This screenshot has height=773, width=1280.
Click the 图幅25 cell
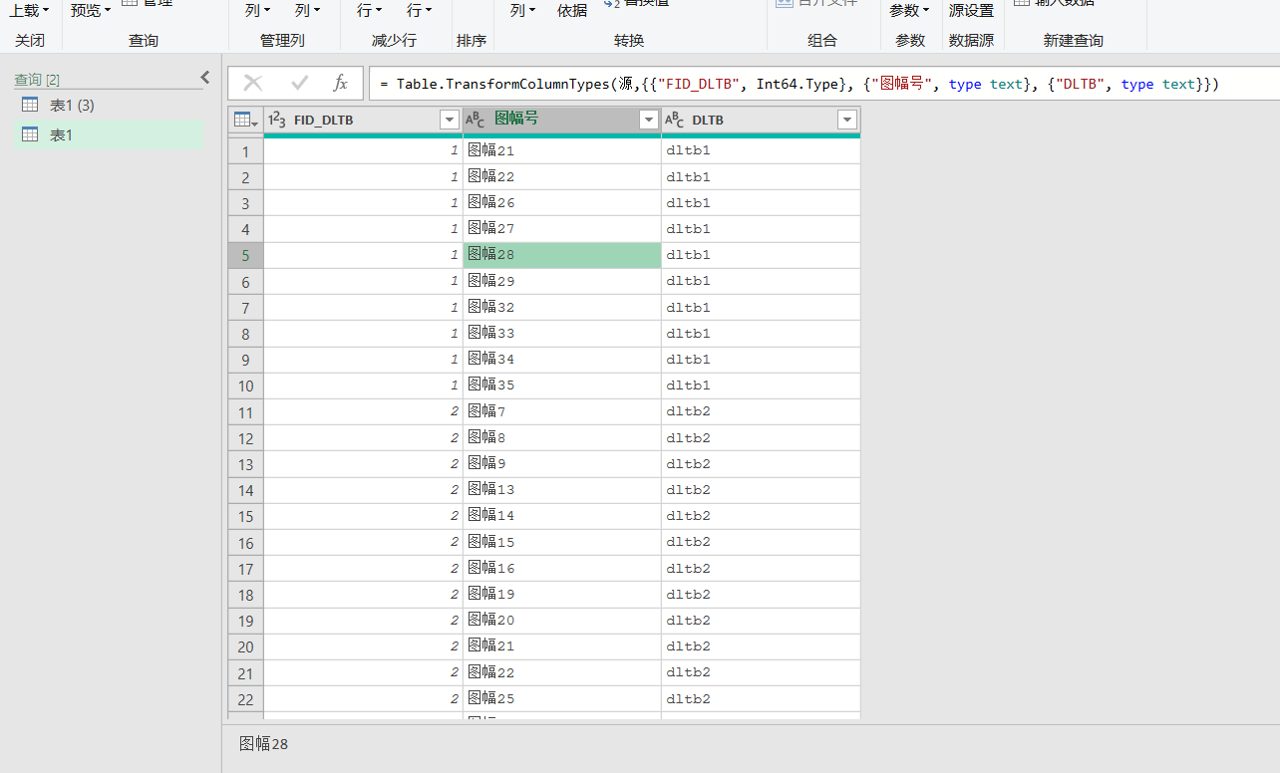(562, 699)
